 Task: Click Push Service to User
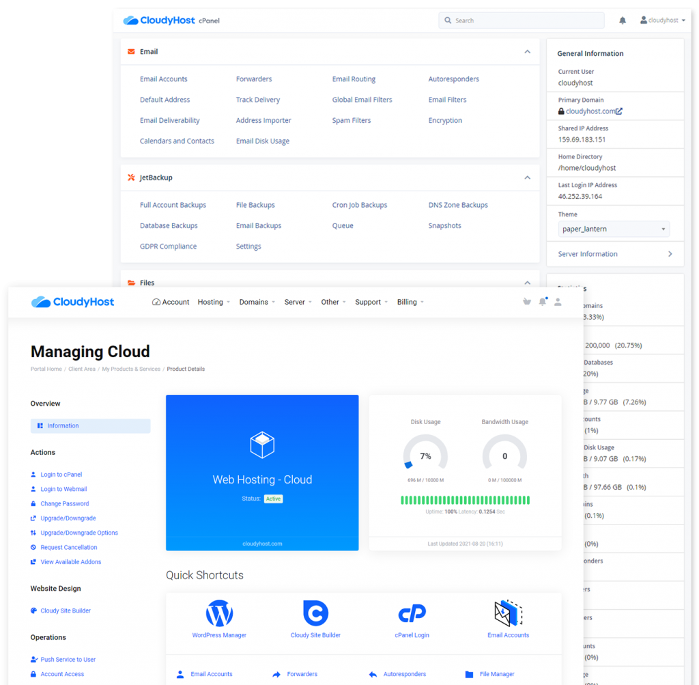pos(68,660)
